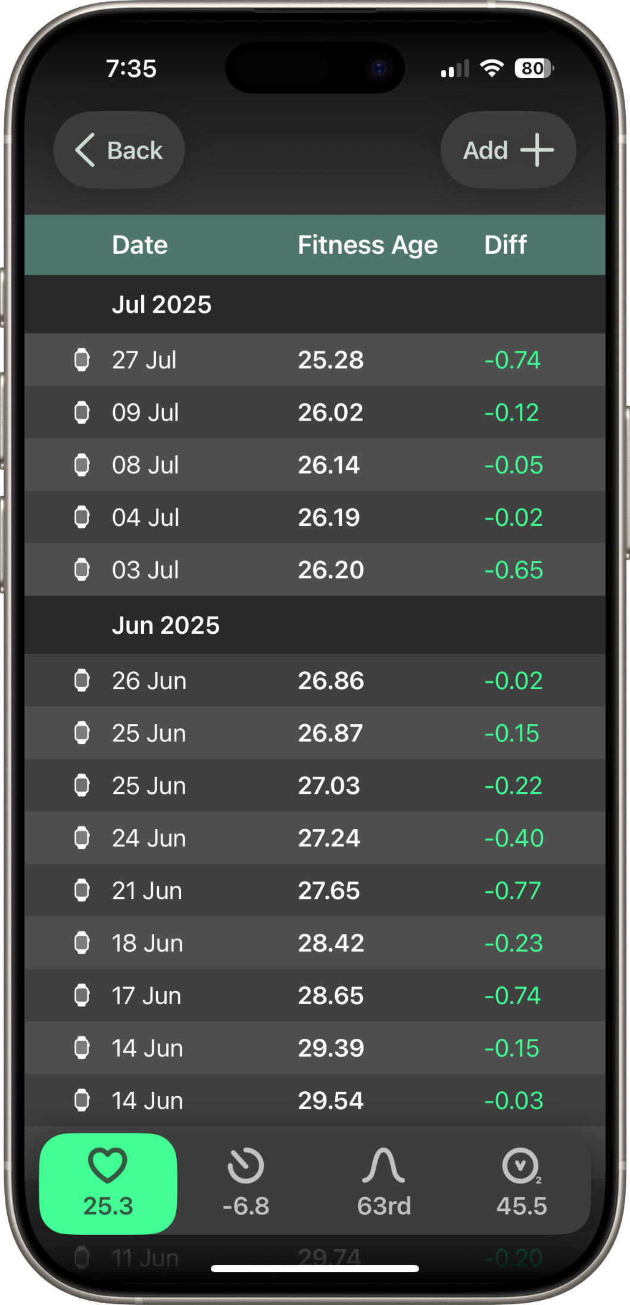Select the bell curve percentile tab 63rd

(383, 1183)
